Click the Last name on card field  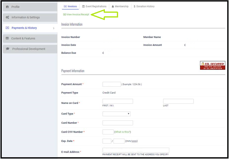click(178, 101)
